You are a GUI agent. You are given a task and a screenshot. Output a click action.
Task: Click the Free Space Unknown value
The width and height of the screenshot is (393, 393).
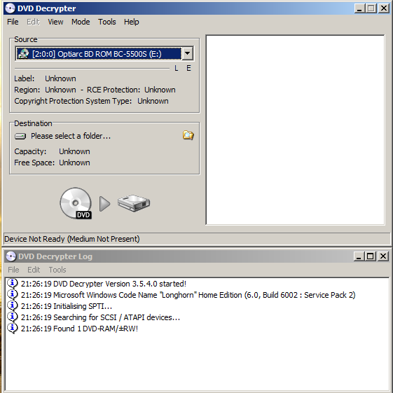pyautogui.click(x=74, y=163)
